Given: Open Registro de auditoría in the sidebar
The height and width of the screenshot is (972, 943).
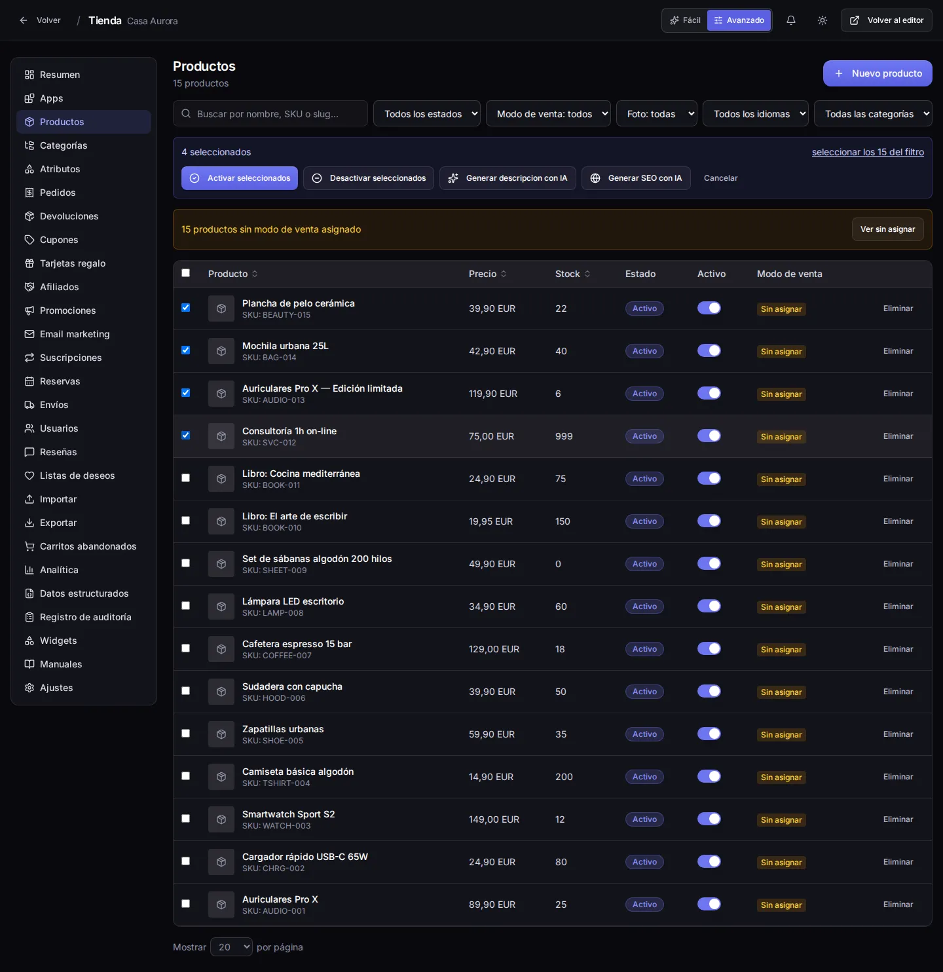Looking at the screenshot, I should point(84,617).
